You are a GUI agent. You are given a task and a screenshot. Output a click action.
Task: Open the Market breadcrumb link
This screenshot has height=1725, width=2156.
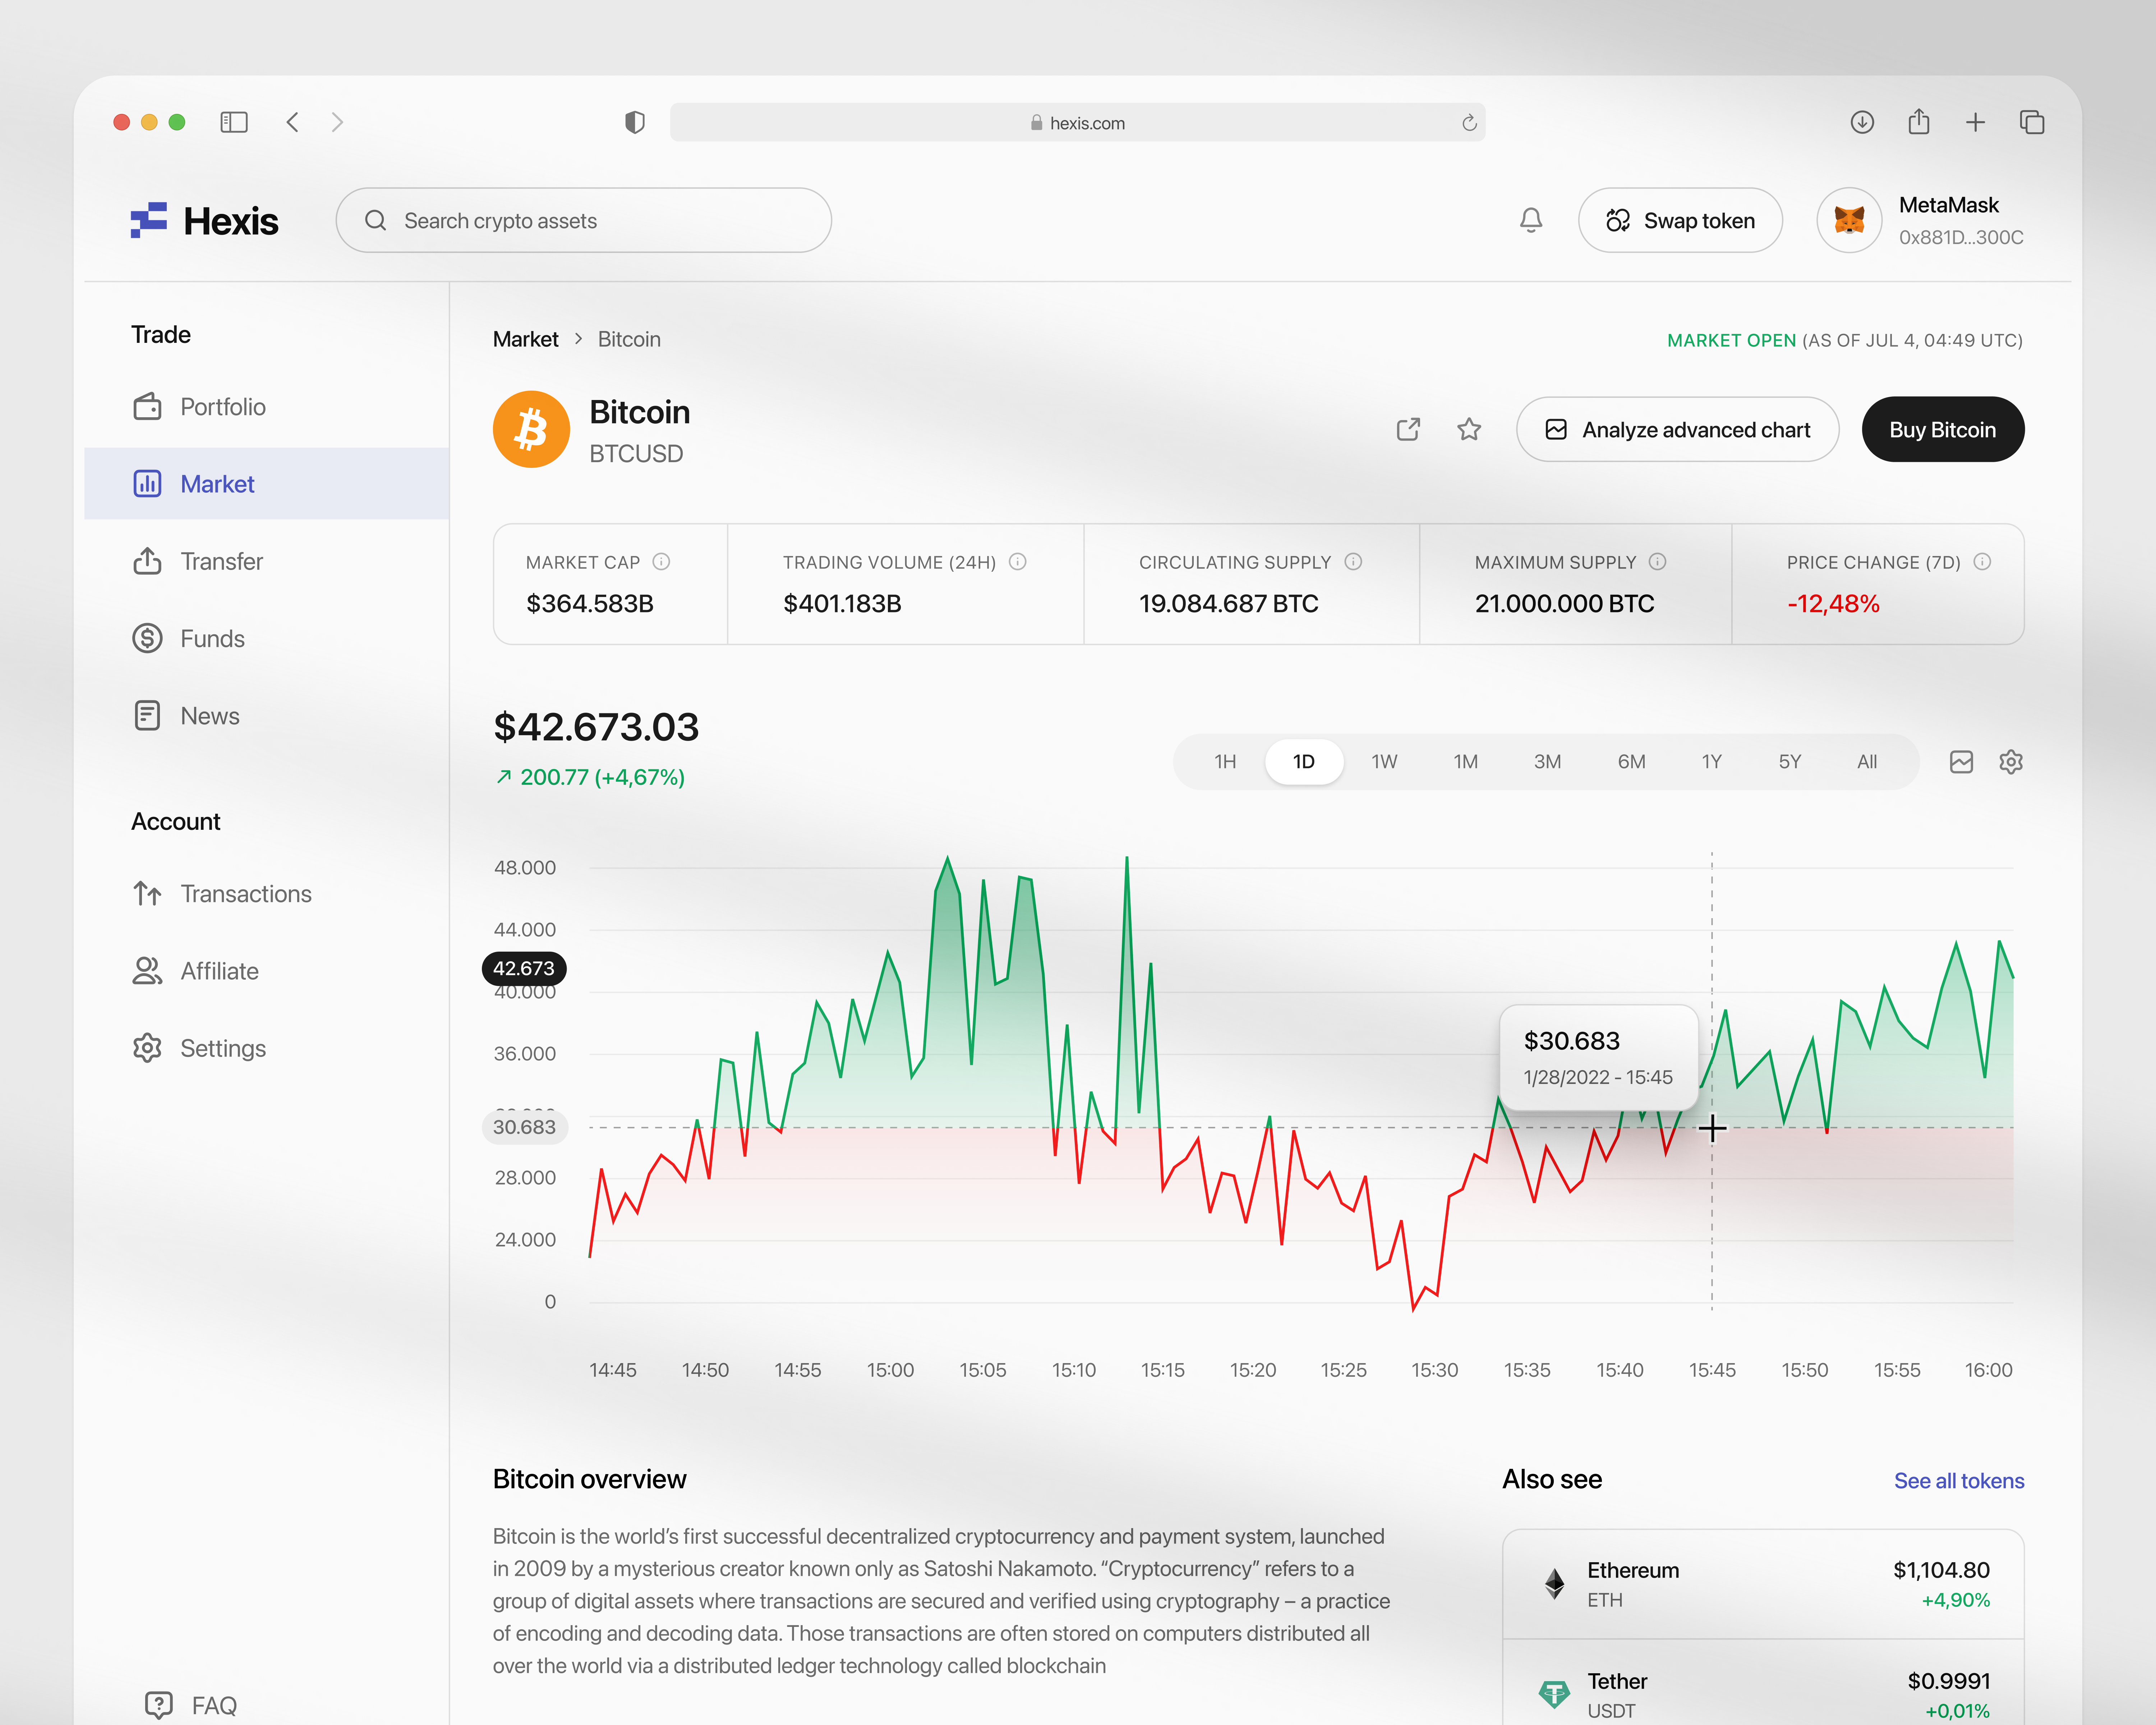pyautogui.click(x=526, y=339)
